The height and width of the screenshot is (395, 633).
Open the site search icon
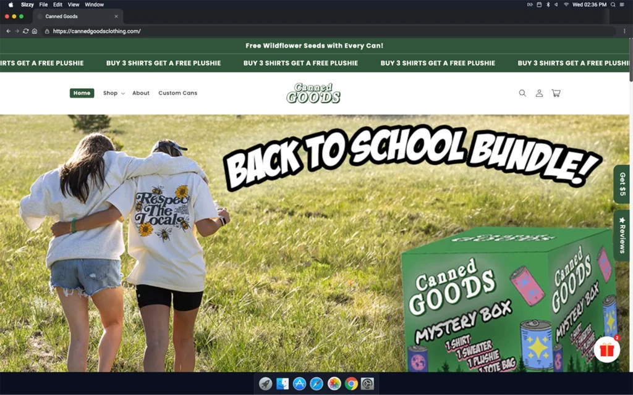522,93
